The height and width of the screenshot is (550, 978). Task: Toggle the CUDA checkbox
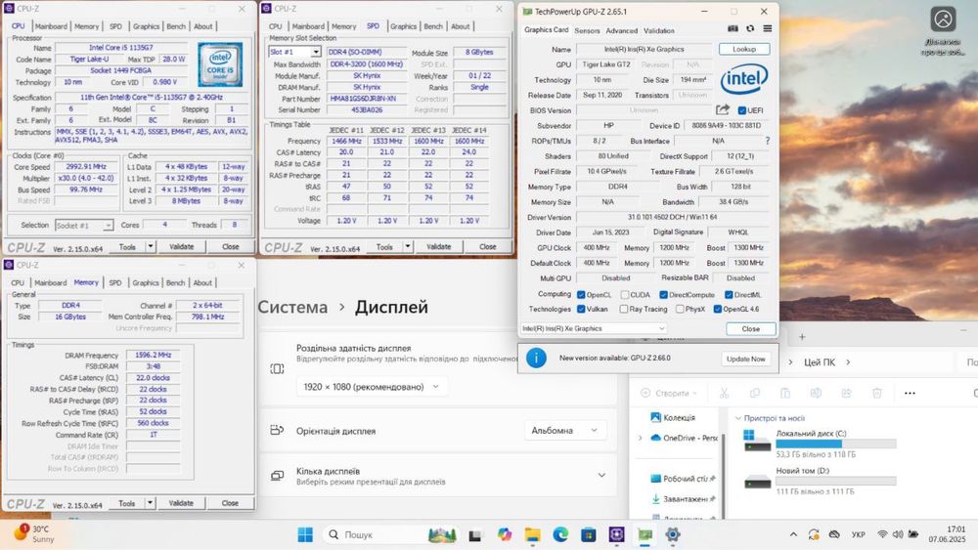coord(624,295)
